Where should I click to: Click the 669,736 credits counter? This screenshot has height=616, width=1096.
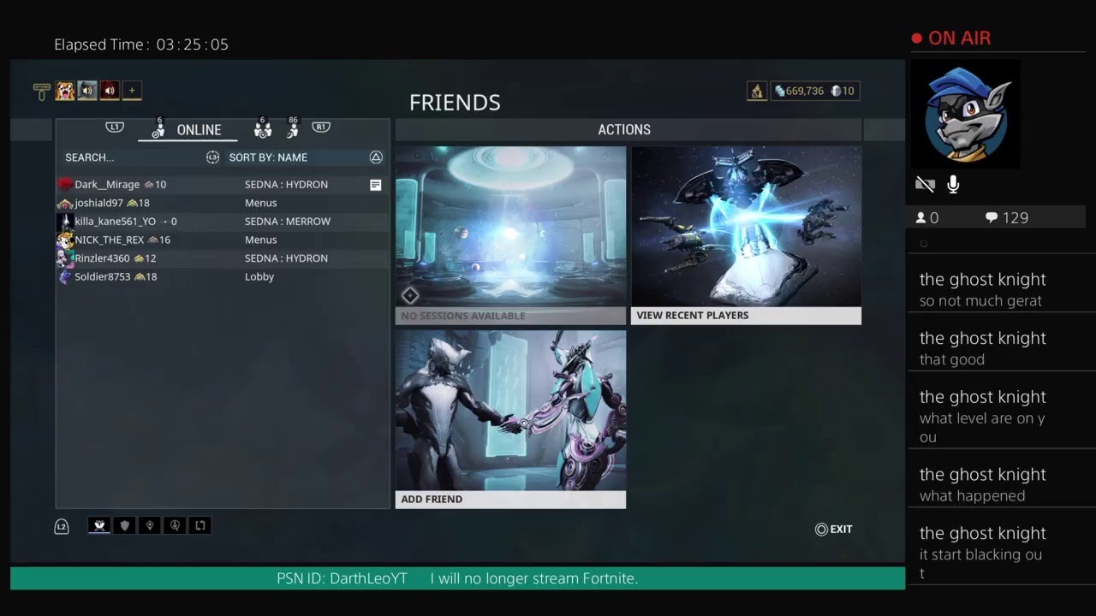[x=799, y=91]
